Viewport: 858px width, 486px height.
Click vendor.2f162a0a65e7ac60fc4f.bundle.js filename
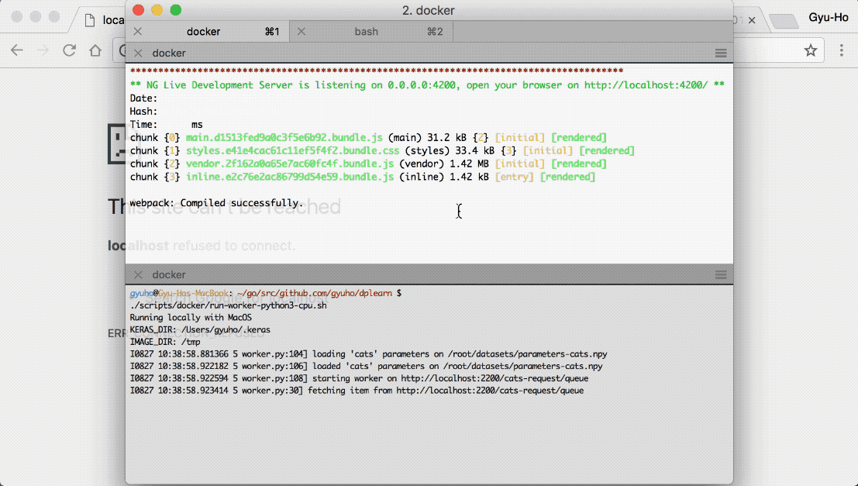(289, 164)
